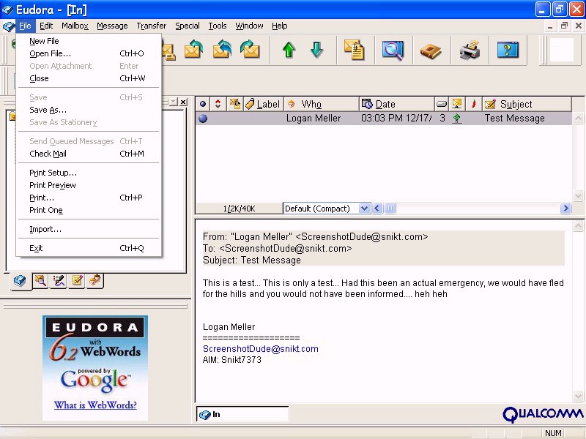Open the Mailbox menu
The image size is (586, 439).
pyautogui.click(x=75, y=26)
